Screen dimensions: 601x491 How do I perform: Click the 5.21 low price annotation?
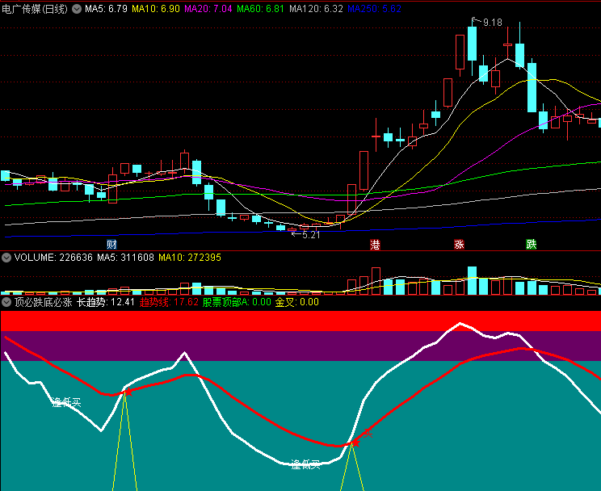[x=311, y=235]
